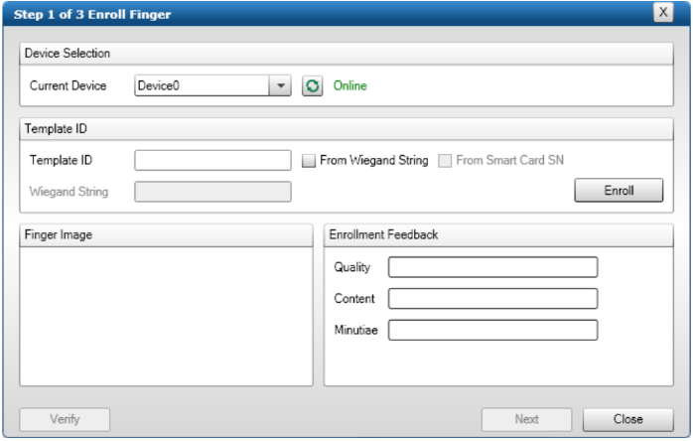Click the Device Selection panel header
The height and width of the screenshot is (441, 693).
pos(346,54)
